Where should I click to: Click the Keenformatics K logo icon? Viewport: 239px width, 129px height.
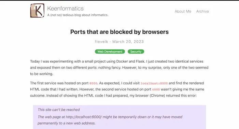click(x=37, y=11)
